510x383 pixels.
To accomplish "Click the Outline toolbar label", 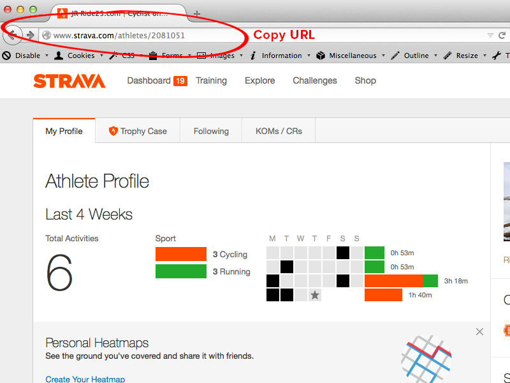I will [416, 56].
